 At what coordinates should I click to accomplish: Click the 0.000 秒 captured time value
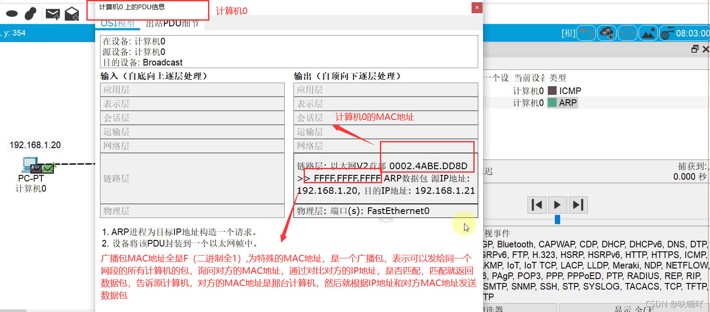click(690, 177)
